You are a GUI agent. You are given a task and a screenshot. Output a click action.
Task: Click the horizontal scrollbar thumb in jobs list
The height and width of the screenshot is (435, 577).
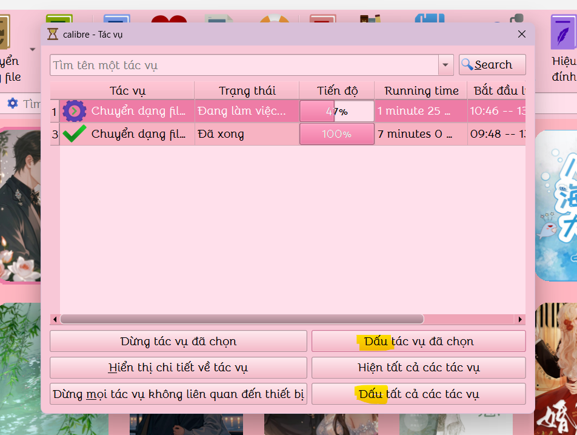click(242, 319)
